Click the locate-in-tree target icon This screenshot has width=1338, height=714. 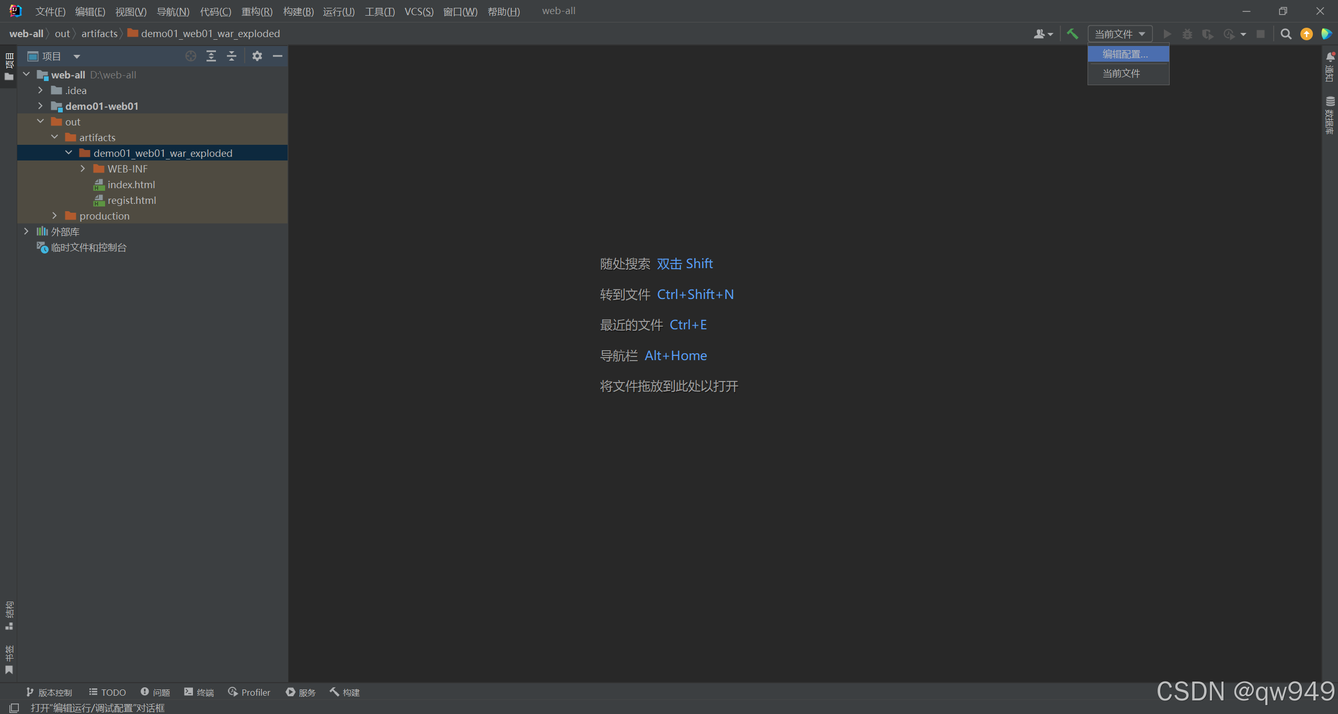pos(191,56)
